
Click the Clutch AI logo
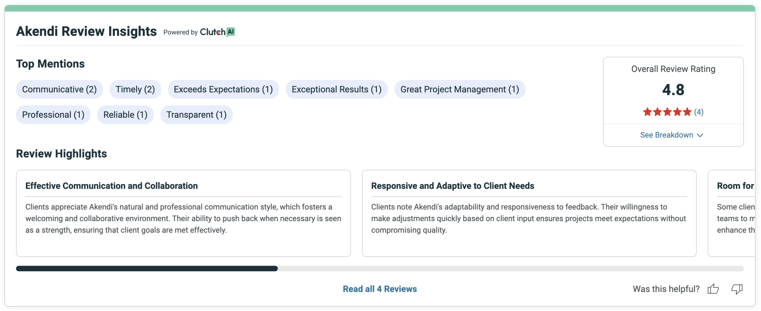(x=217, y=32)
